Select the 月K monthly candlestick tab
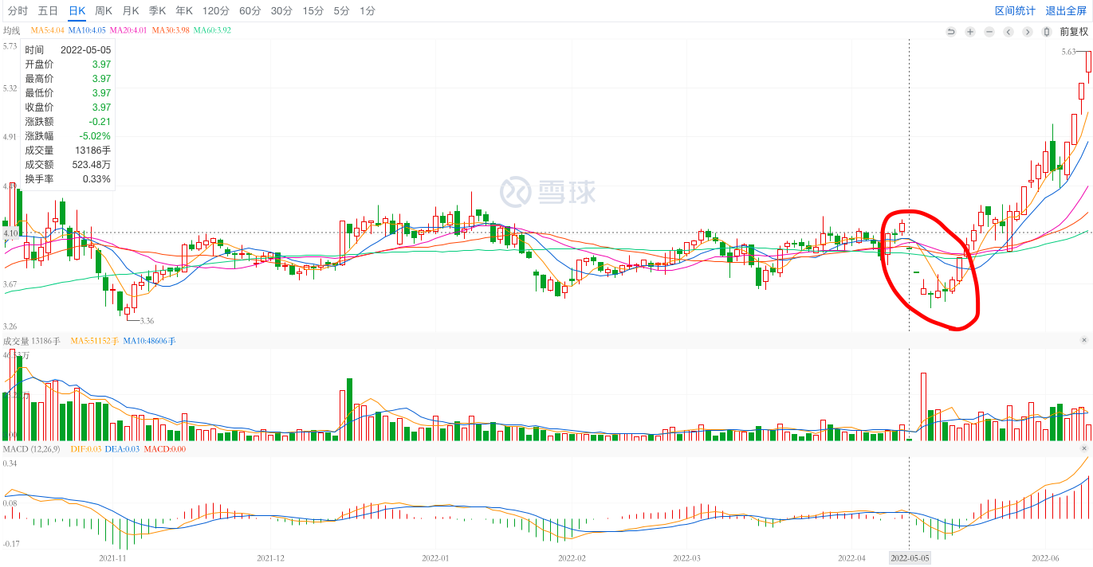 pos(131,10)
